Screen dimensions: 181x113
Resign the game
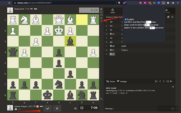pos(122,82)
